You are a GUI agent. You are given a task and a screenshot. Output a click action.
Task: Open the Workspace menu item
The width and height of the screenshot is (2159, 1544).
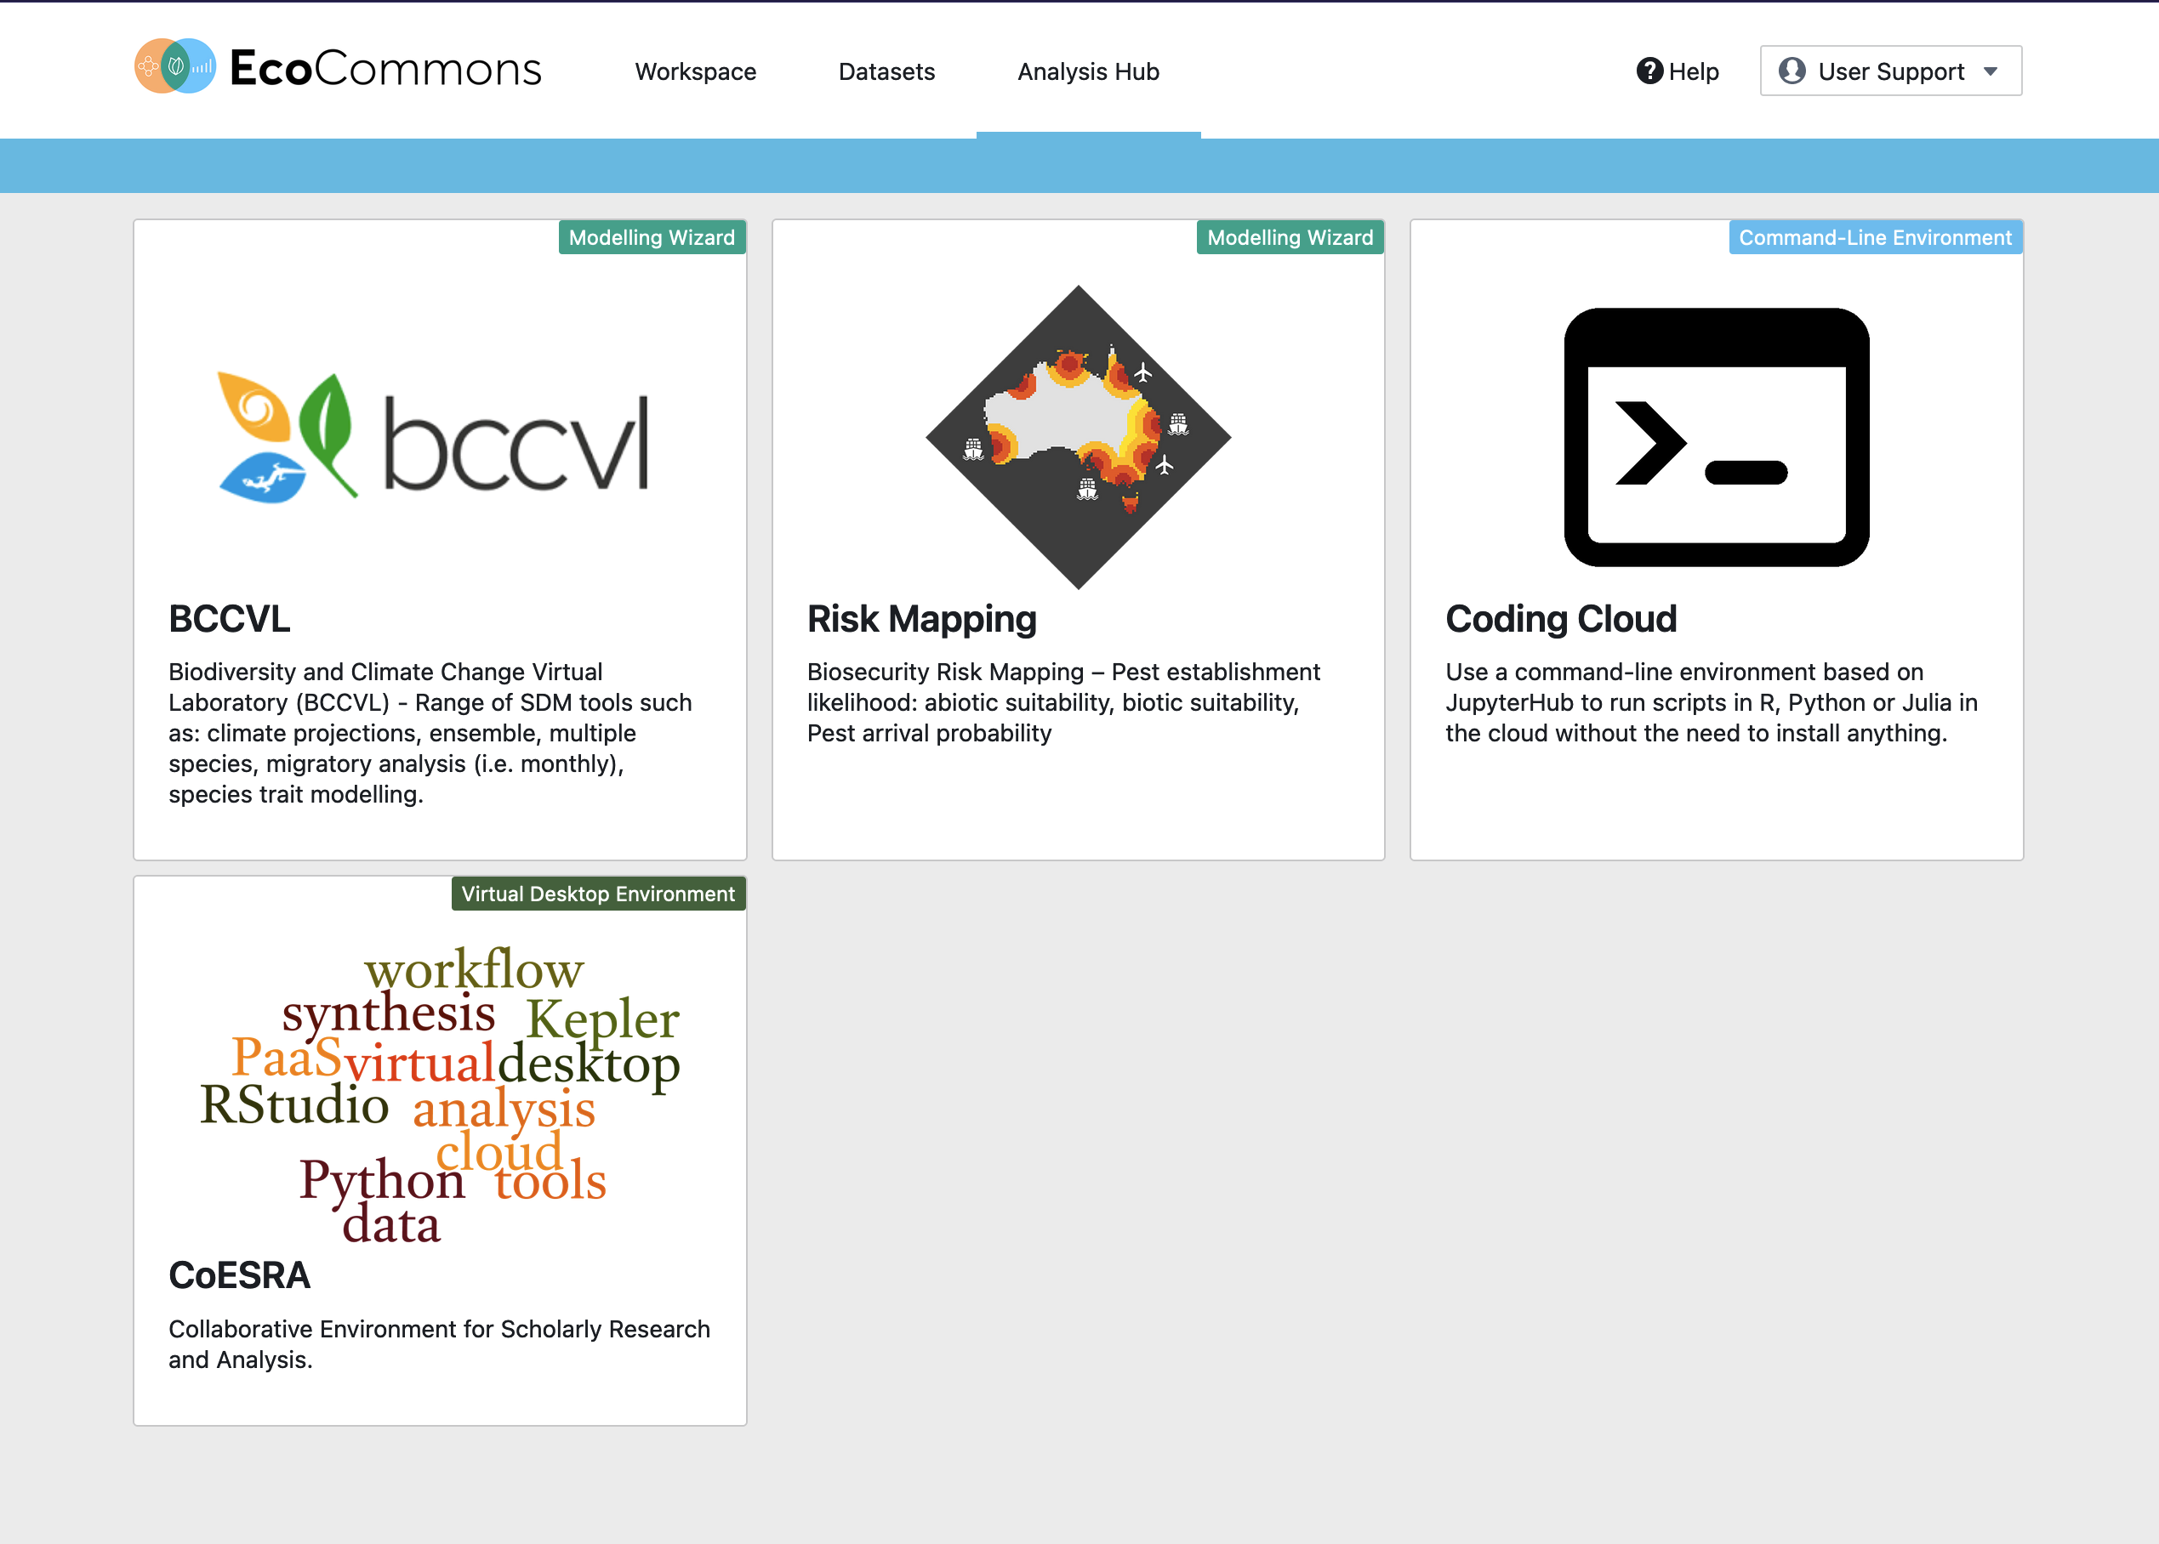coord(695,71)
